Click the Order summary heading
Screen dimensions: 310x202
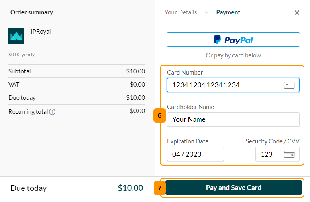pyautogui.click(x=32, y=12)
